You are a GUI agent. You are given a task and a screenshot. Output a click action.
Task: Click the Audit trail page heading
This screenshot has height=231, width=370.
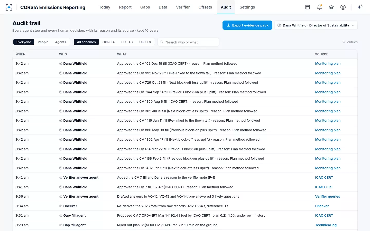point(26,23)
